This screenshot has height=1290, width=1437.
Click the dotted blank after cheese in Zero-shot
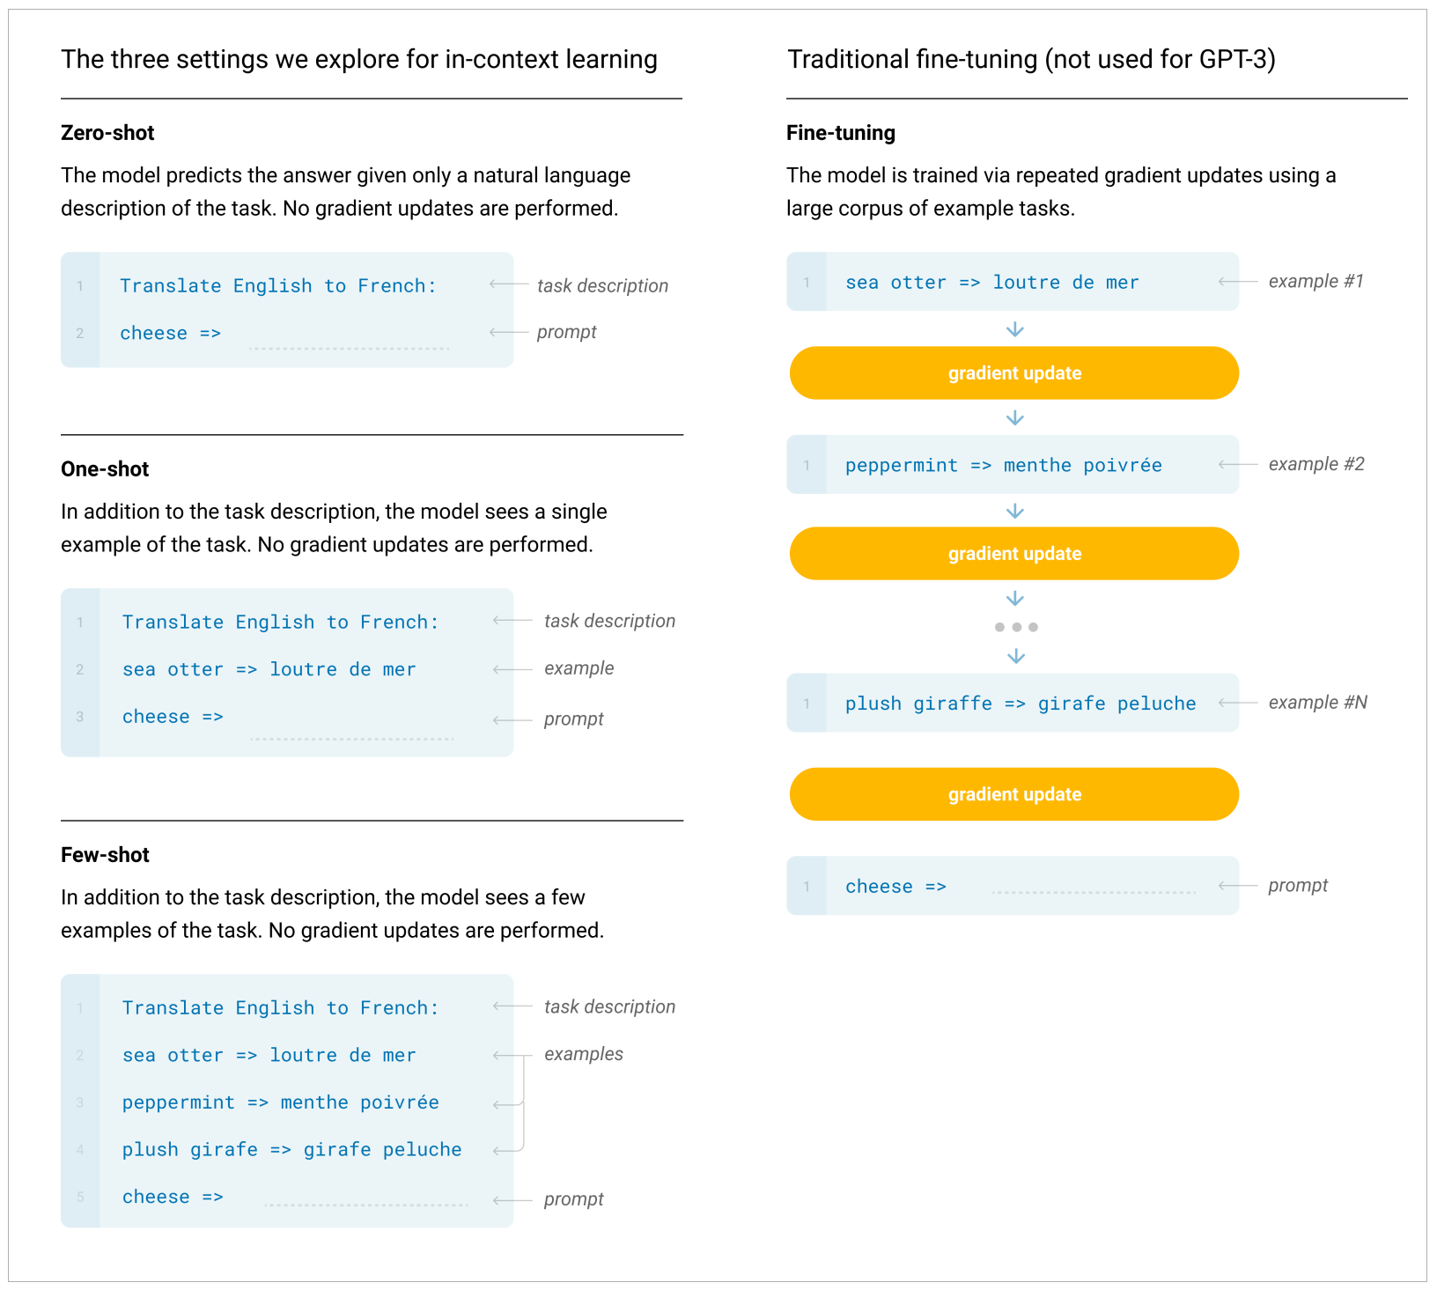tap(349, 348)
